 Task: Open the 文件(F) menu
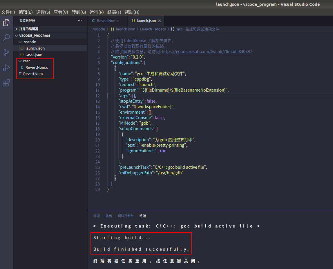tap(8, 12)
